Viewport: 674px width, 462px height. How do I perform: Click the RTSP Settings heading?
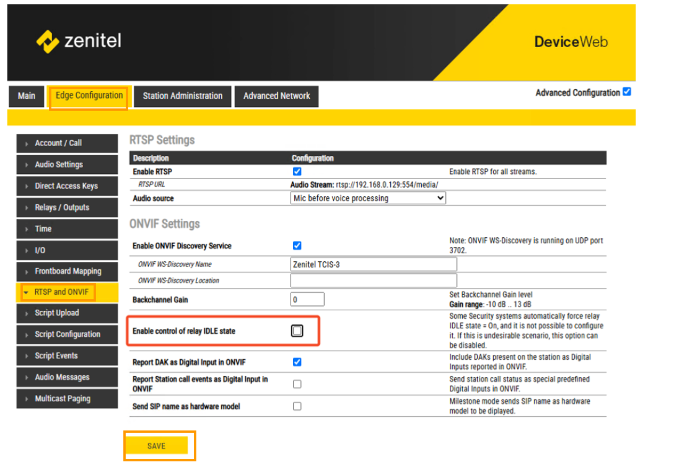(162, 140)
